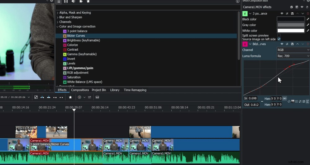The image size is (310, 165).
Task: Link the Bézier handles together
Action: click(x=285, y=98)
